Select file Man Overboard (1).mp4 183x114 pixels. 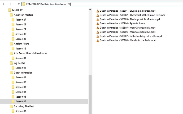[128, 28]
